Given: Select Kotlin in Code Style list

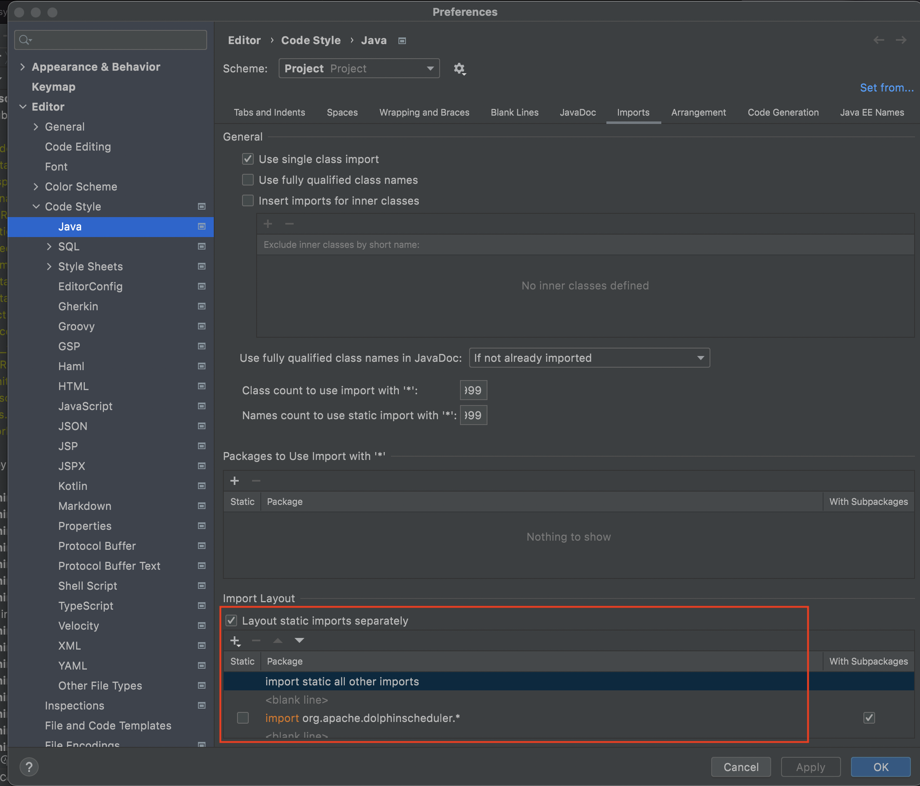Looking at the screenshot, I should [x=73, y=486].
